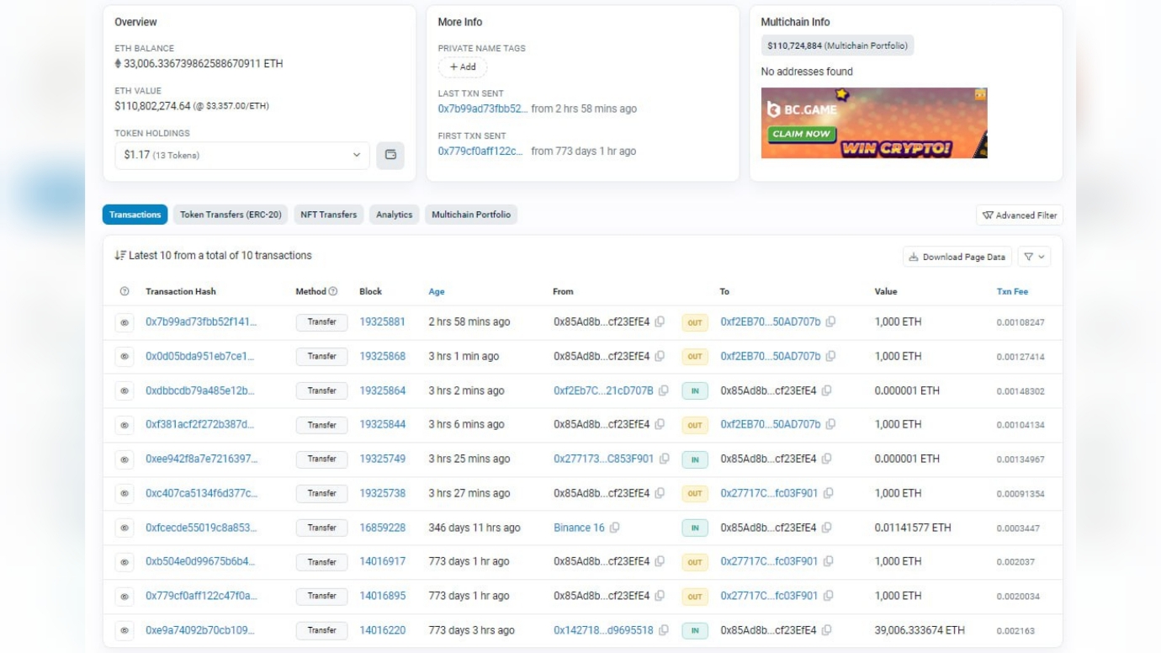Copy To address in block 19325868 row
Screen dimensions: 1161x653
tap(830, 356)
